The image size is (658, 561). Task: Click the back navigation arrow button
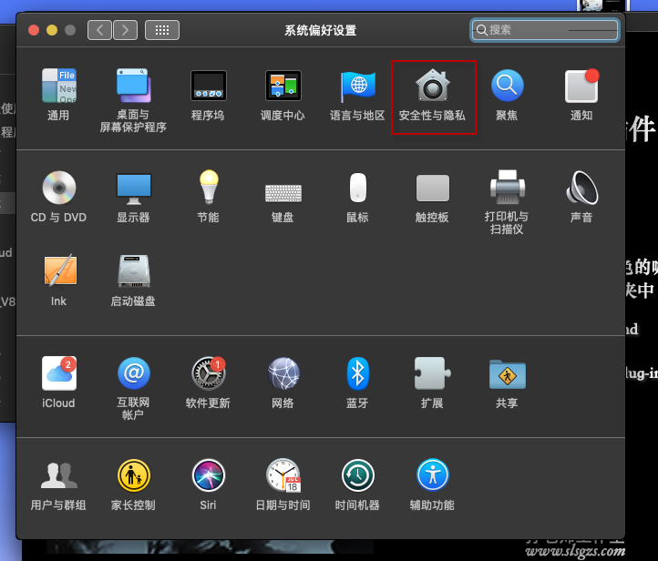100,30
